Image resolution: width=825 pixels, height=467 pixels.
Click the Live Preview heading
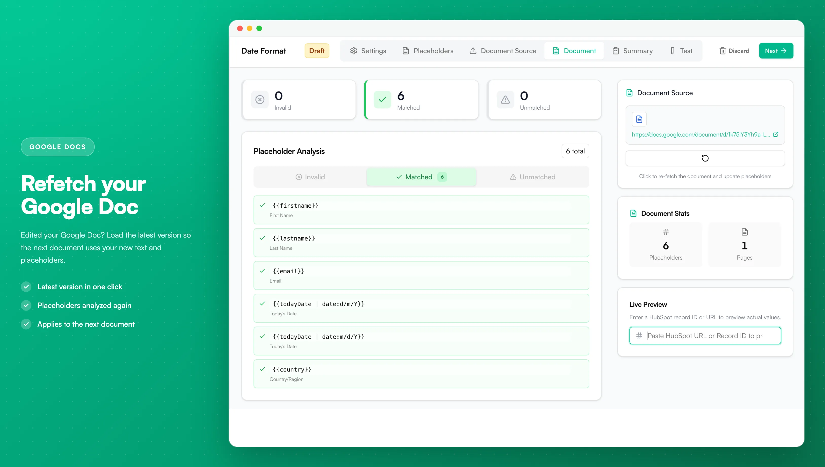648,304
